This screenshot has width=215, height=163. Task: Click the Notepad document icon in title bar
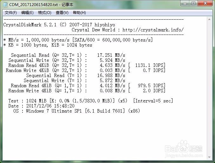pos(5,4)
